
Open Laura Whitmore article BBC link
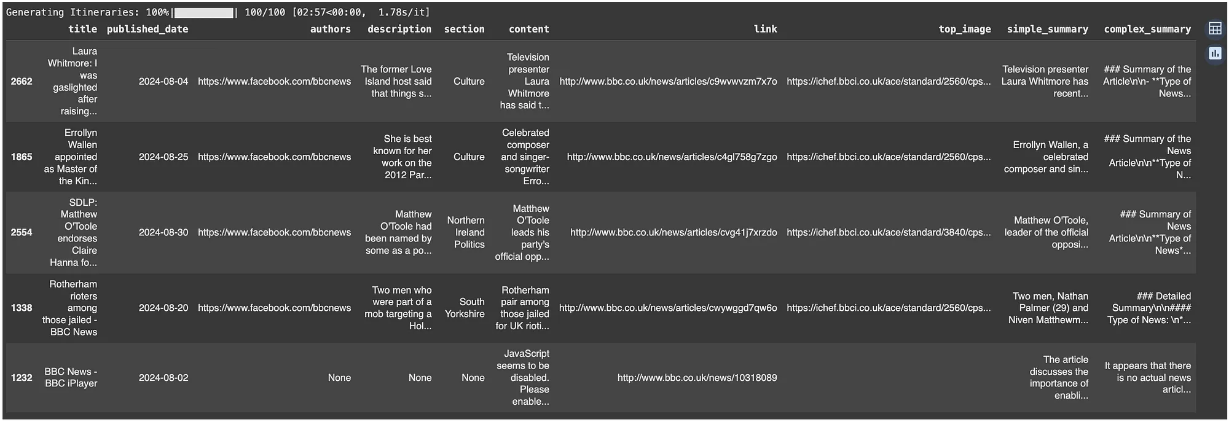(668, 81)
